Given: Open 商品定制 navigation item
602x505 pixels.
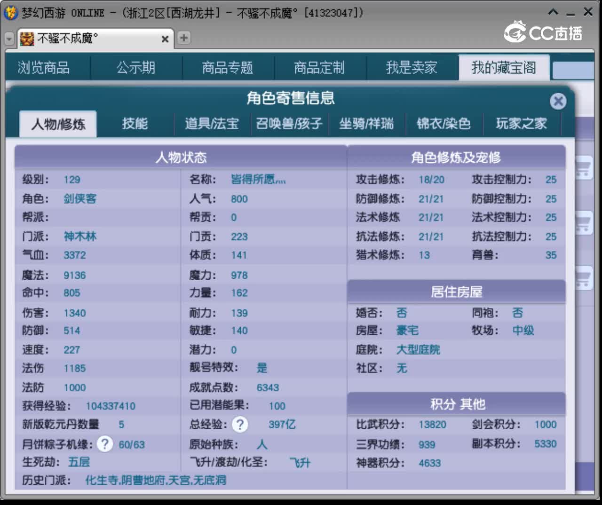Looking at the screenshot, I should pos(319,68).
